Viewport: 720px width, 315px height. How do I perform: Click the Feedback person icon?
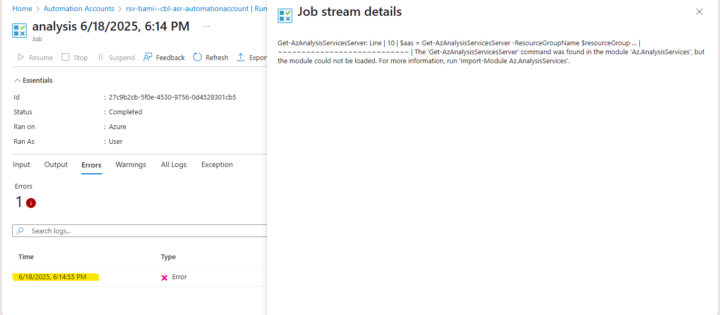pos(148,57)
